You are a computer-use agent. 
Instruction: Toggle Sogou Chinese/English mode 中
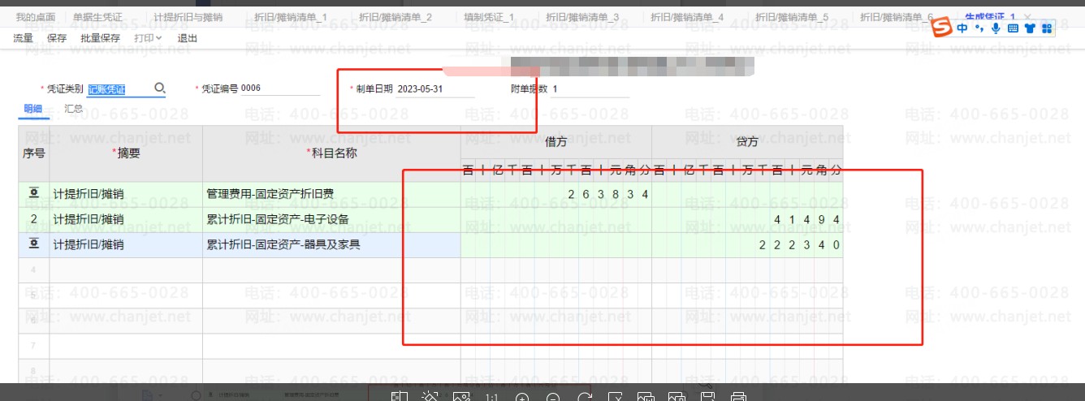tap(962, 28)
